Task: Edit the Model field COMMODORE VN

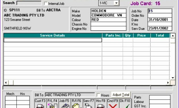Action: click(x=109, y=15)
